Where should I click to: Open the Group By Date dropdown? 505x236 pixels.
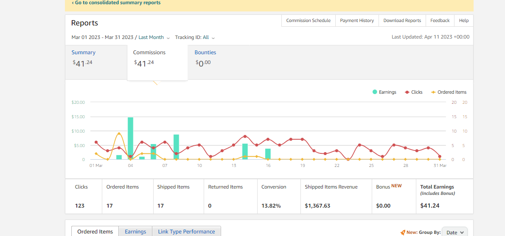coord(455,233)
